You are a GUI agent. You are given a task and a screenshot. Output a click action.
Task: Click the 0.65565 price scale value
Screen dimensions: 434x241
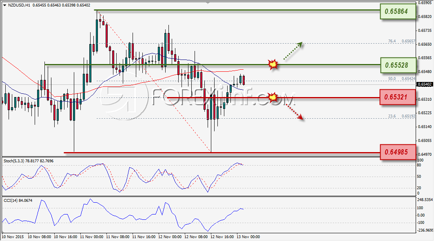(425, 58)
